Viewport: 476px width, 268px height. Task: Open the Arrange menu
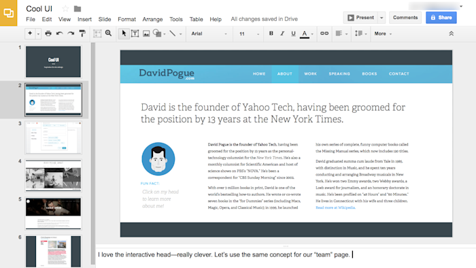pyautogui.click(x=152, y=19)
